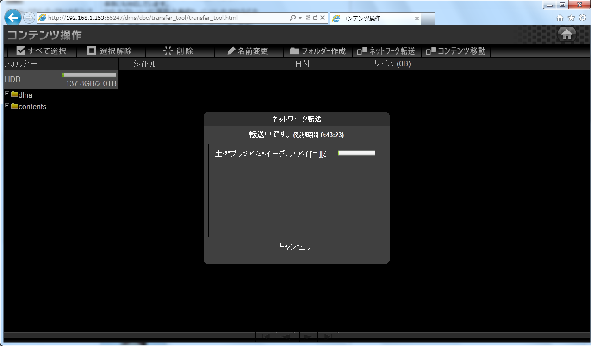Expand the dlna folder tree node
The image size is (591, 346).
pyautogui.click(x=7, y=94)
